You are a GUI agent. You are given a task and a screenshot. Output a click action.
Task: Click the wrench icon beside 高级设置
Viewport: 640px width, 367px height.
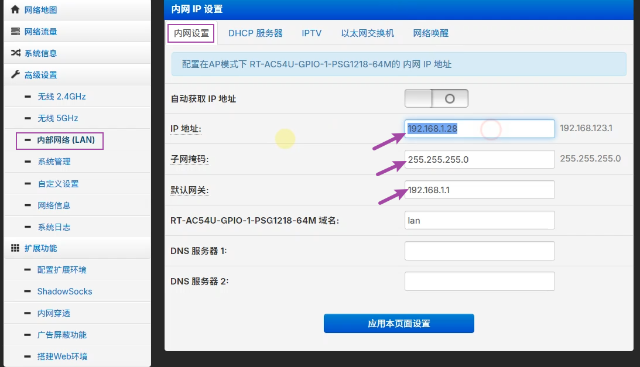point(15,75)
